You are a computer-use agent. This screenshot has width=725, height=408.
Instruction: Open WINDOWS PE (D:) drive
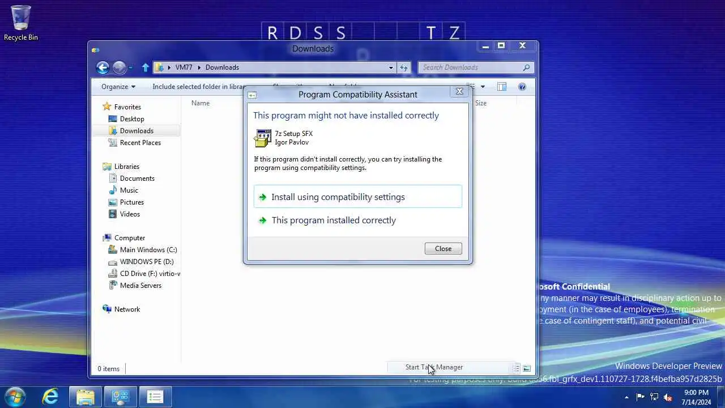point(147,261)
